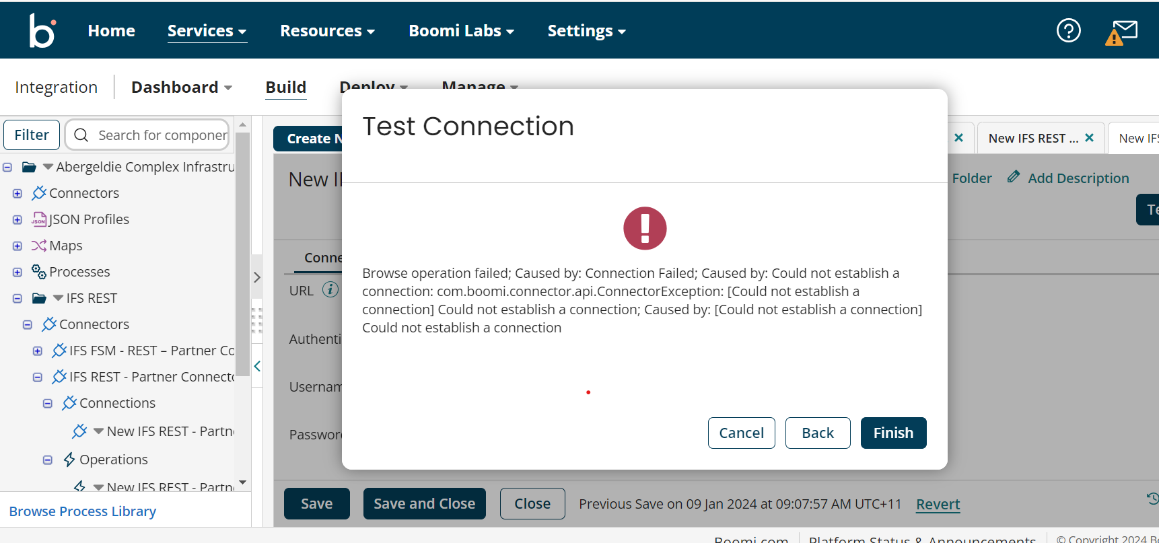Open the Services dropdown menu
Viewport: 1159px width, 543px height.
(207, 31)
